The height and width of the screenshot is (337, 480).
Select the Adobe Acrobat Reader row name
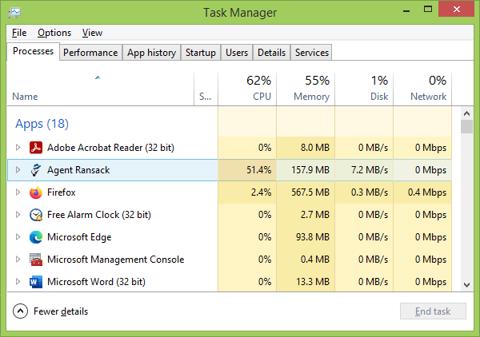coord(110,148)
